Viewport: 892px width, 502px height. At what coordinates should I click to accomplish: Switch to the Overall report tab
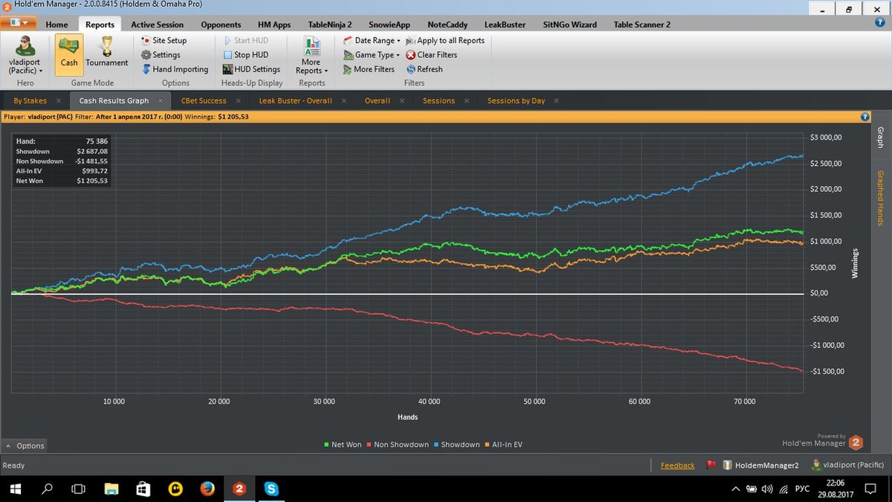tap(377, 100)
